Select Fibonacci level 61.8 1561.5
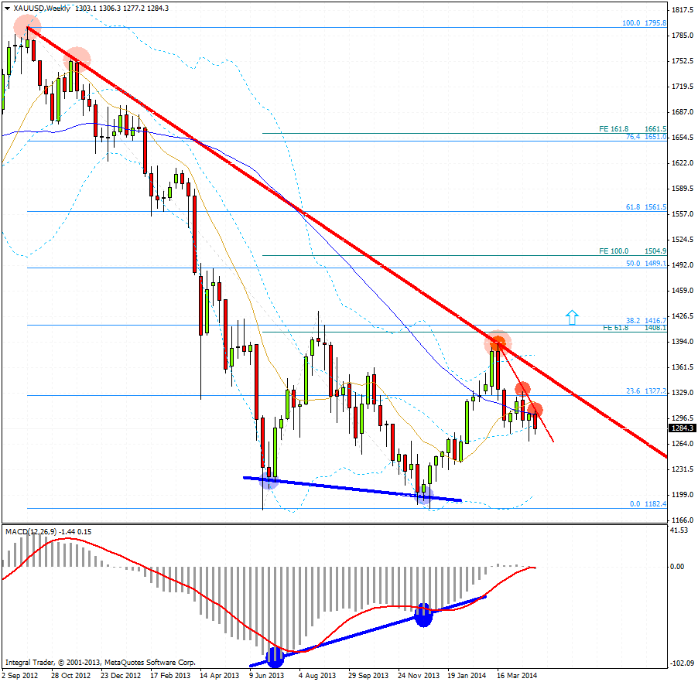Screen dimensions: 698x682 pos(646,207)
